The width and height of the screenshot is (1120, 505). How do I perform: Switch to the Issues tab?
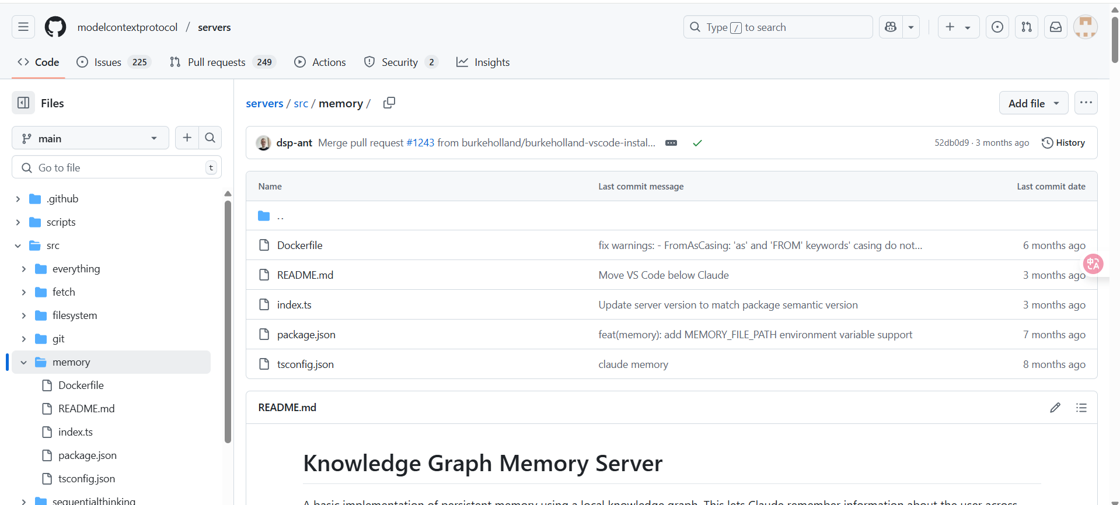(x=114, y=62)
